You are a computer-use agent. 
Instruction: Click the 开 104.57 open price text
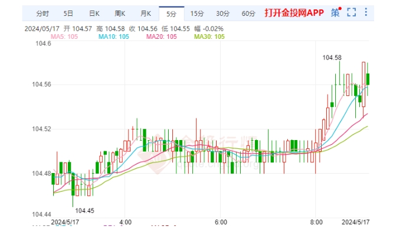[78, 29]
